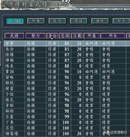Select officer 諸葛瑾

point(12,134)
